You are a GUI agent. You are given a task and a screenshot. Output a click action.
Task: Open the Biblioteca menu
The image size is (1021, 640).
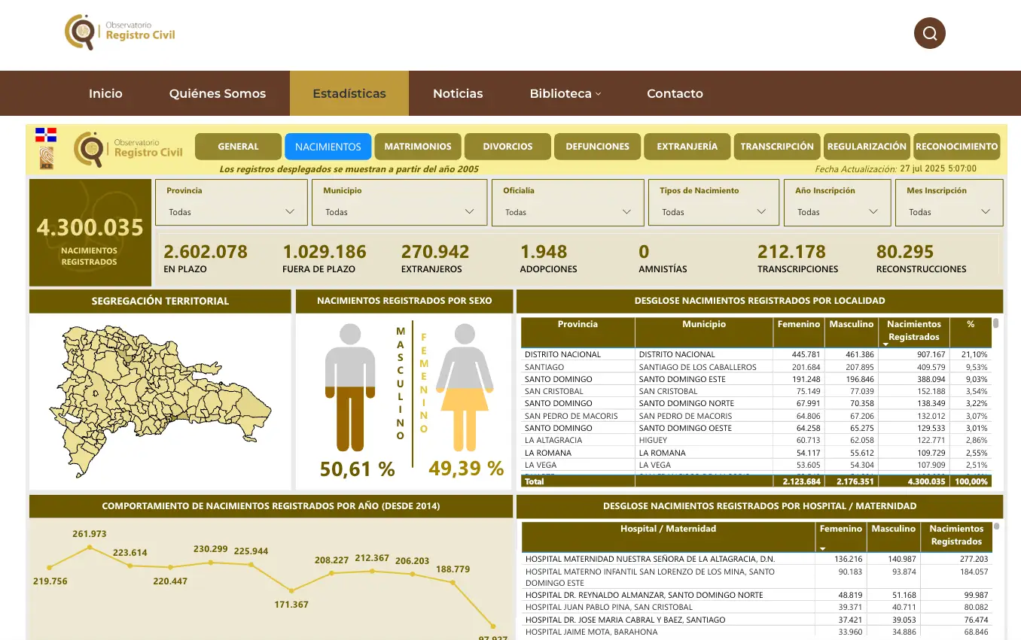pos(565,93)
